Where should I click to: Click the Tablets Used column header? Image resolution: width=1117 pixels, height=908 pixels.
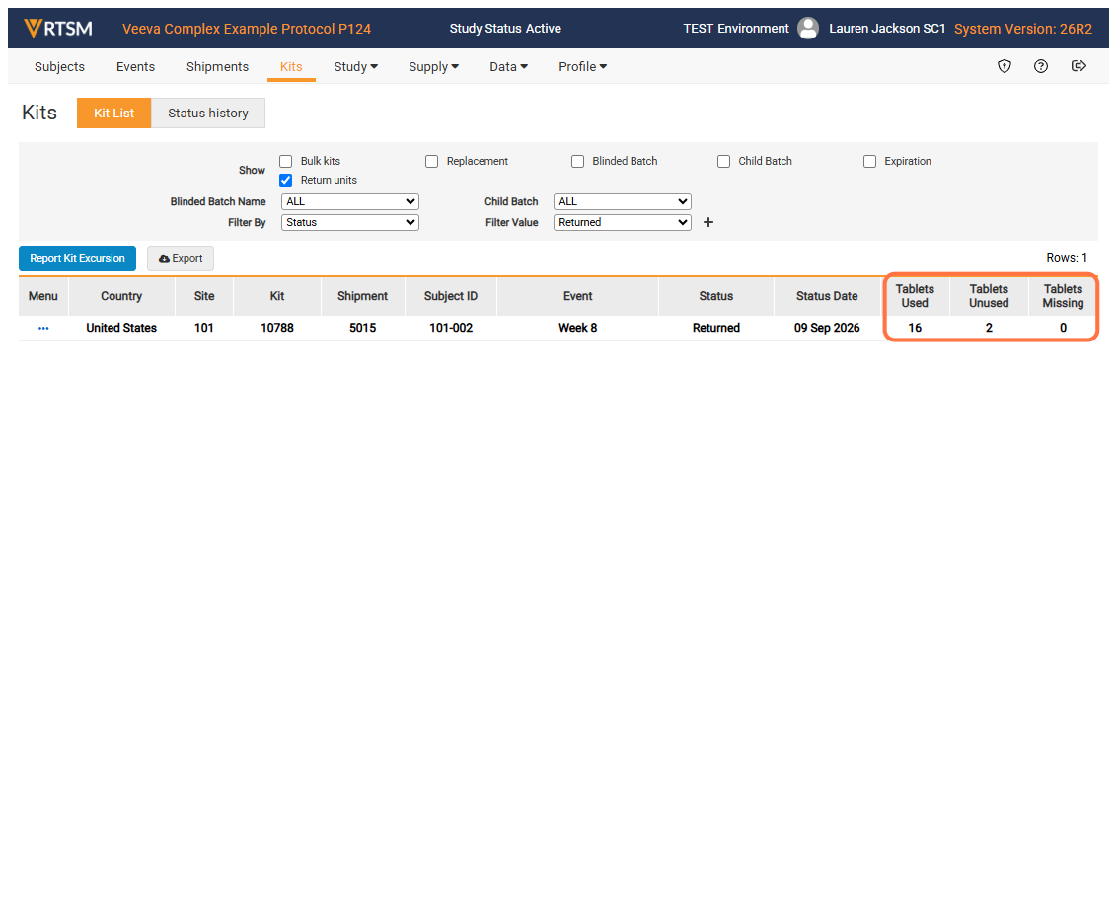click(x=915, y=296)
